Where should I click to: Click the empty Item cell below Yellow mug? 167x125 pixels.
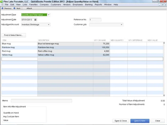click(19, 59)
